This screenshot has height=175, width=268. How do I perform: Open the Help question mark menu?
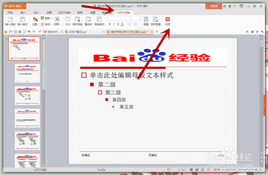click(235, 6)
